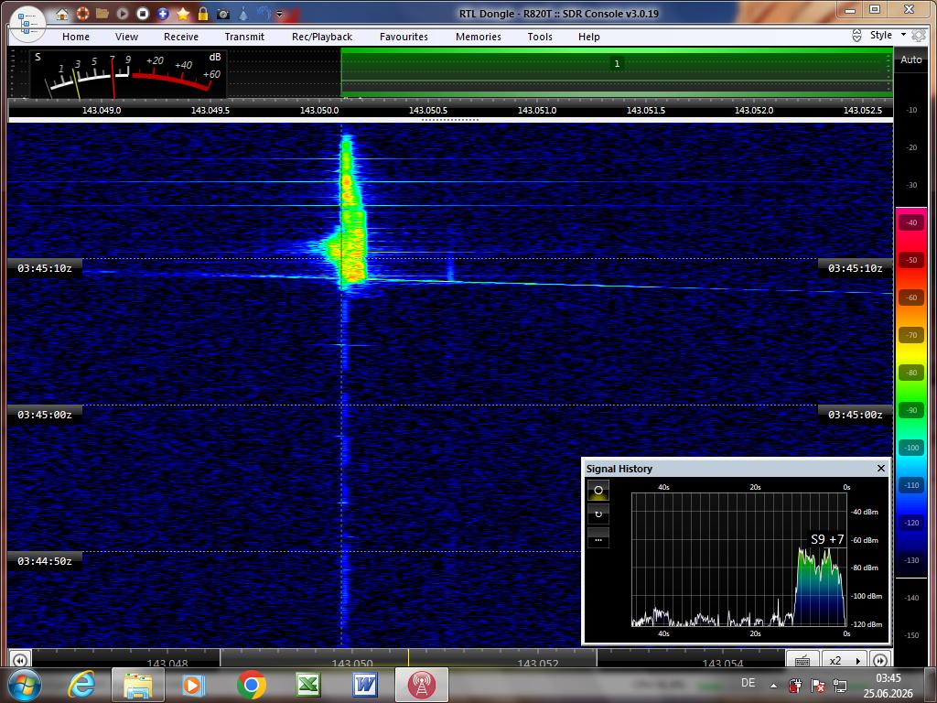This screenshot has width=937, height=703.
Task: Expand the quick access toolbar customize arrow
Action: click(x=279, y=14)
